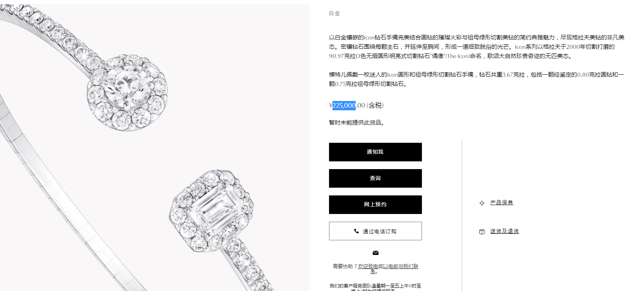
Task: Click the envelope email icon
Action: coord(375,253)
